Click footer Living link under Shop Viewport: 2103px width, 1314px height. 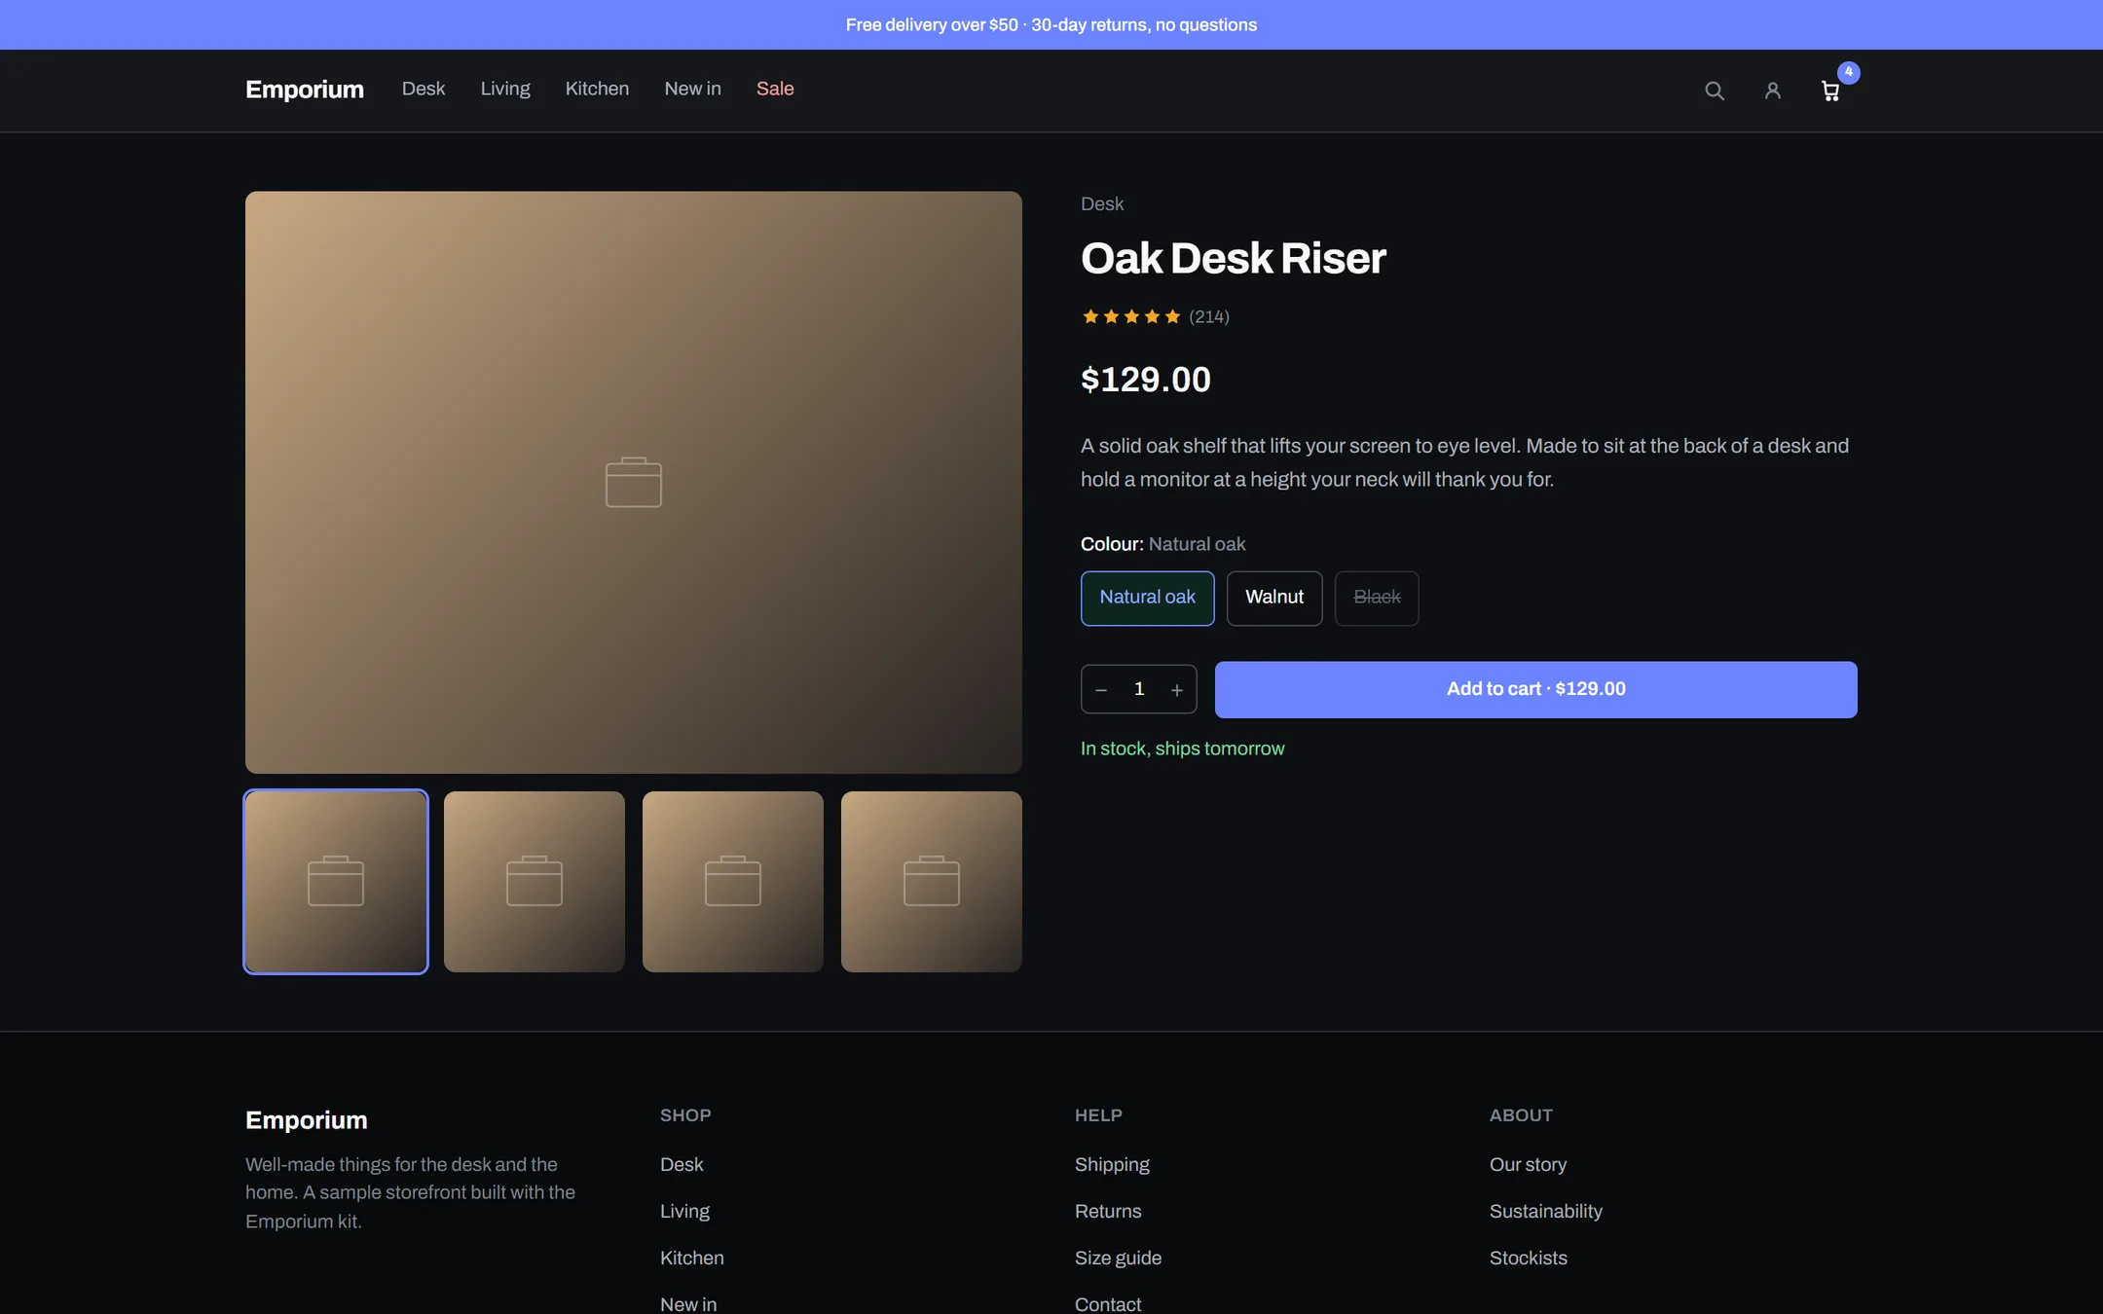[684, 1211]
